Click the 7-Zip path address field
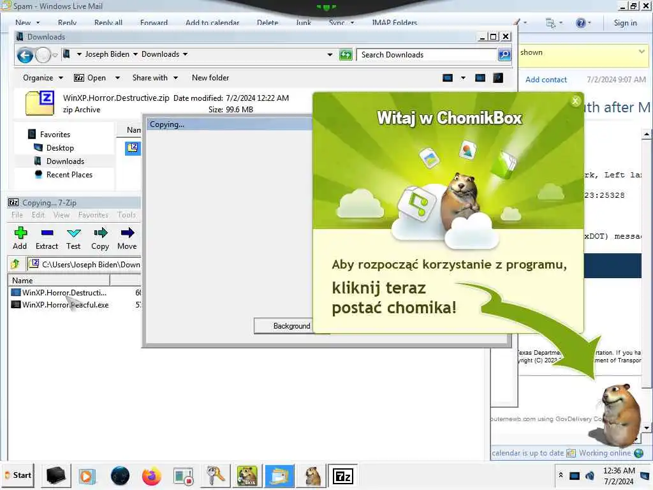This screenshot has width=653, height=490. click(85, 264)
